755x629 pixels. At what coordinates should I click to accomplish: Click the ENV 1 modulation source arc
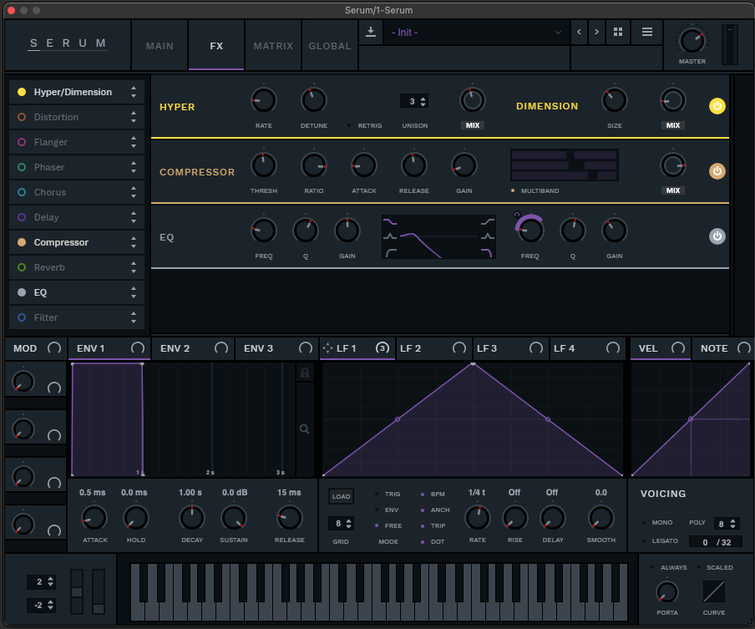(x=138, y=348)
